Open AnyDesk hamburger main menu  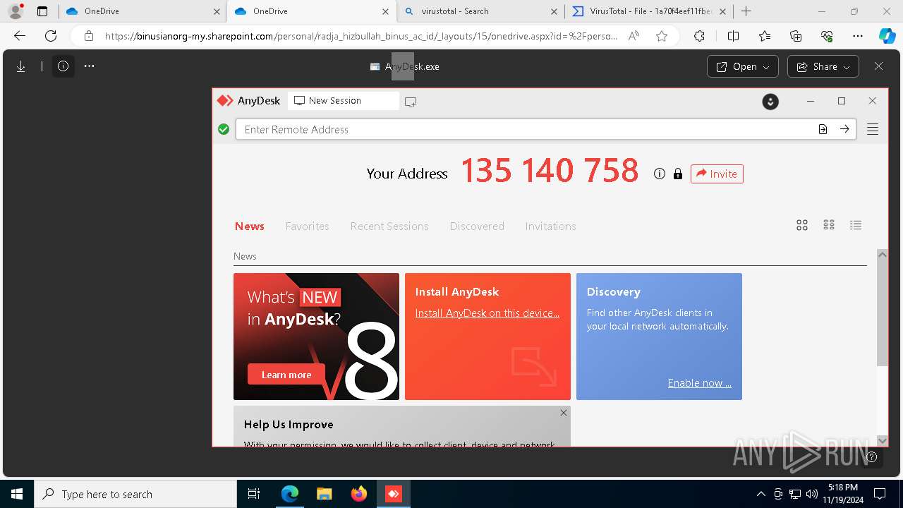(x=873, y=129)
